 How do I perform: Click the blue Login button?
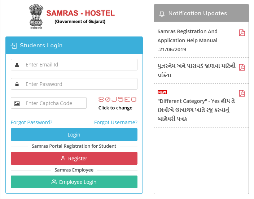point(74,135)
